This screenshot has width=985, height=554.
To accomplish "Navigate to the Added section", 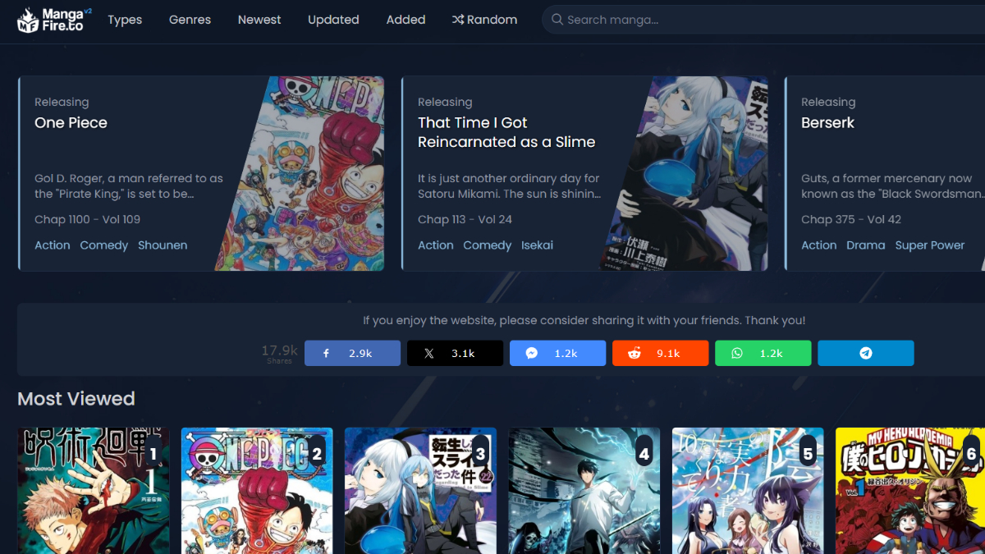I will pyautogui.click(x=405, y=20).
